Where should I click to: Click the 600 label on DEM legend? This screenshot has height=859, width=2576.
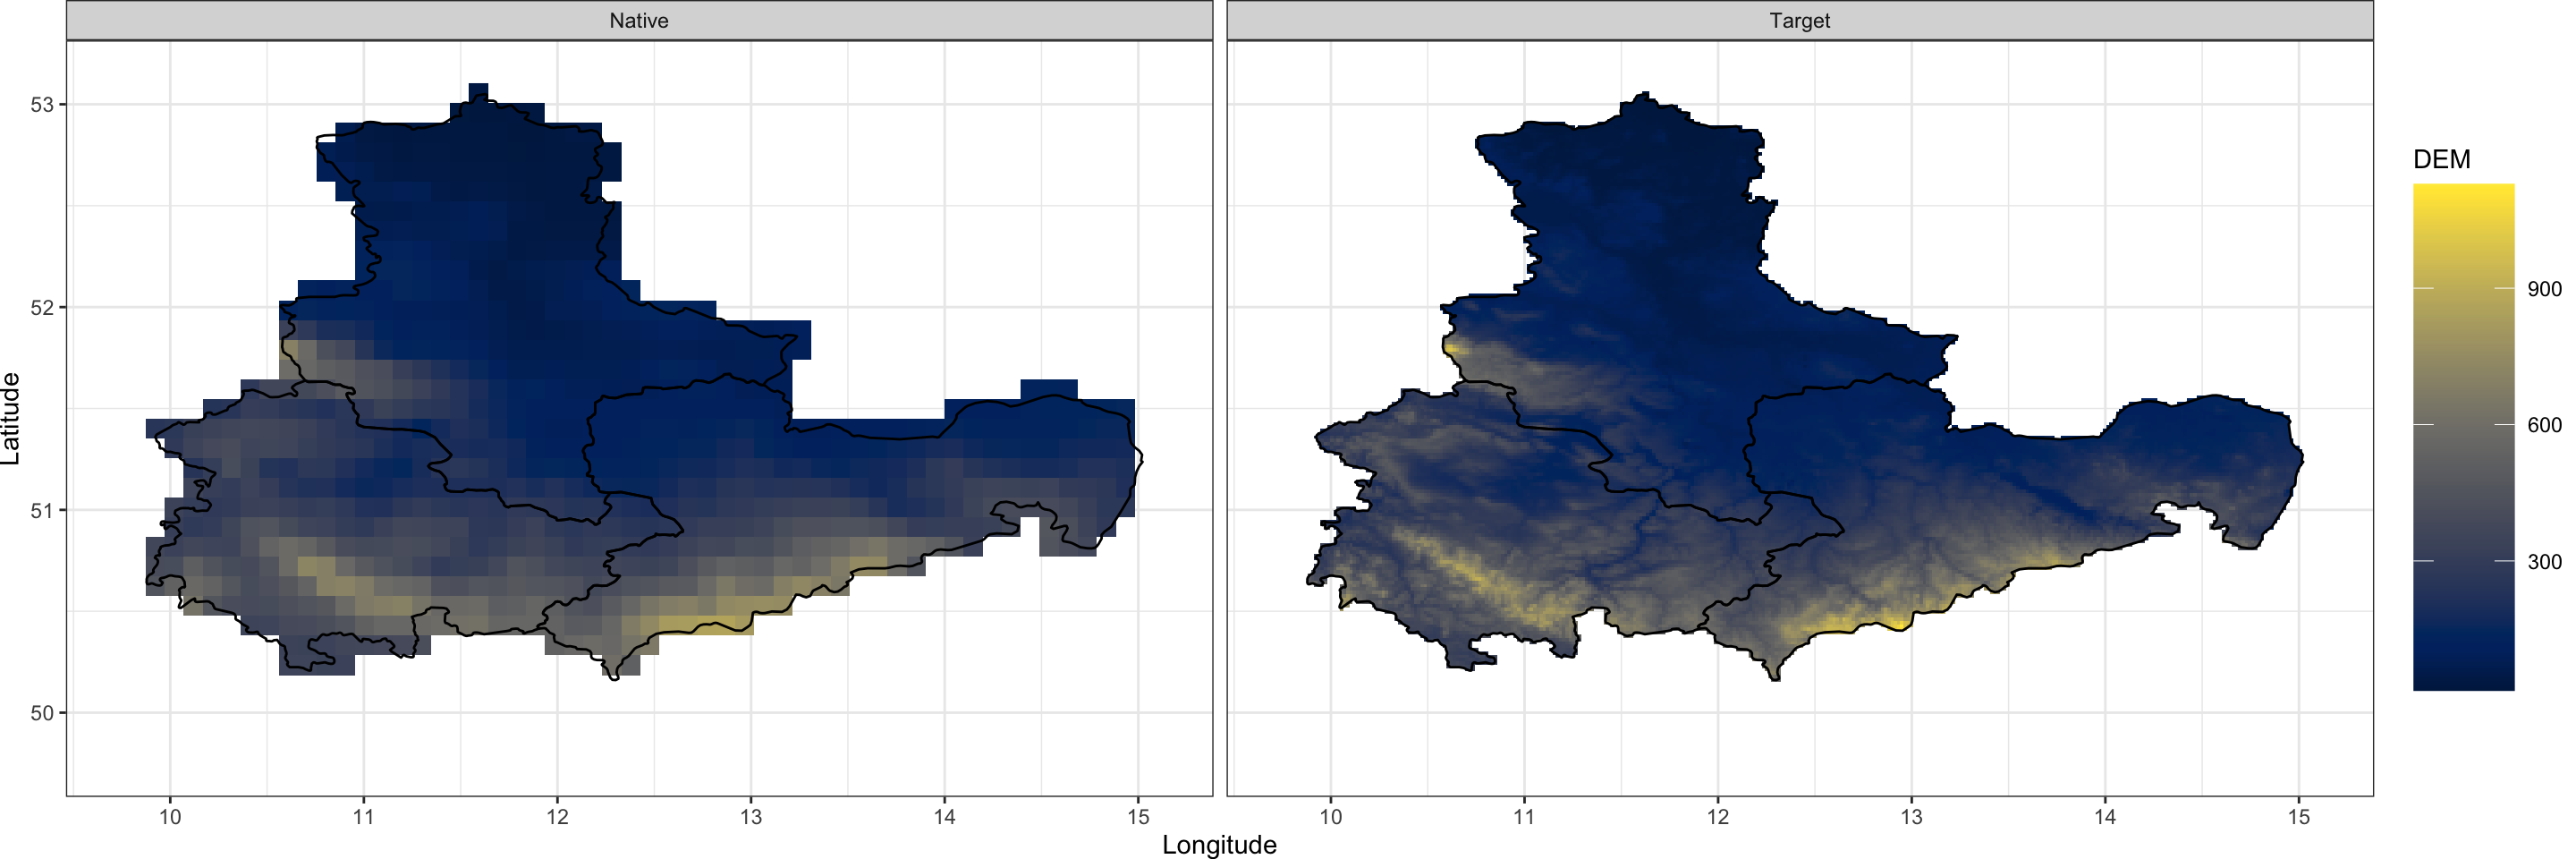(2544, 426)
